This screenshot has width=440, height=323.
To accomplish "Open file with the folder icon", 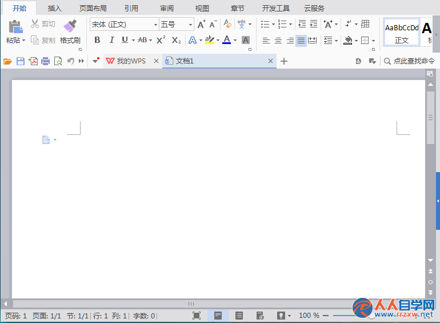I will [7, 61].
